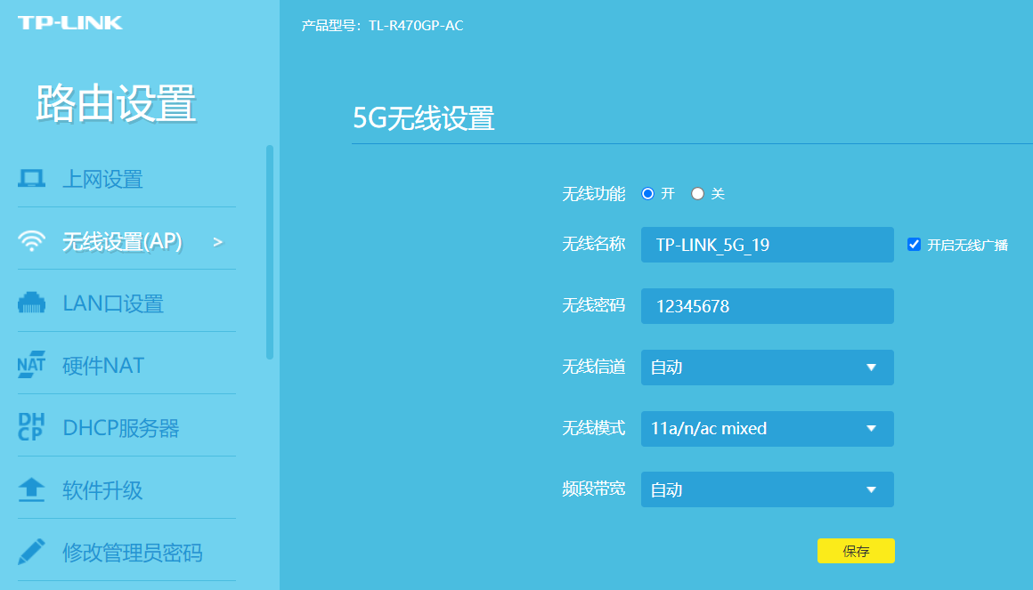Select the 关 radio for 无线功能
Screen dimensions: 1033x590
(x=697, y=193)
